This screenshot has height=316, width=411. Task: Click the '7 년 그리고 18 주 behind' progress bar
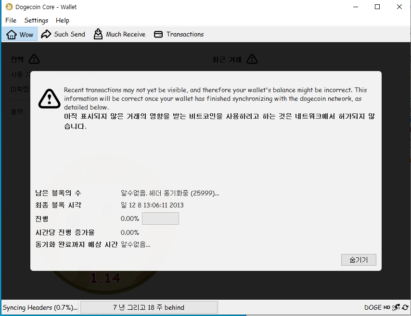pos(149,307)
